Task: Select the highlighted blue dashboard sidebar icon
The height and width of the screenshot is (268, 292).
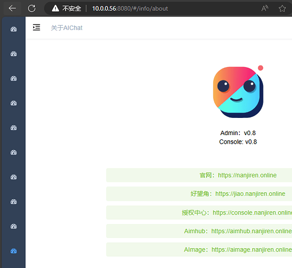Action: [13, 251]
